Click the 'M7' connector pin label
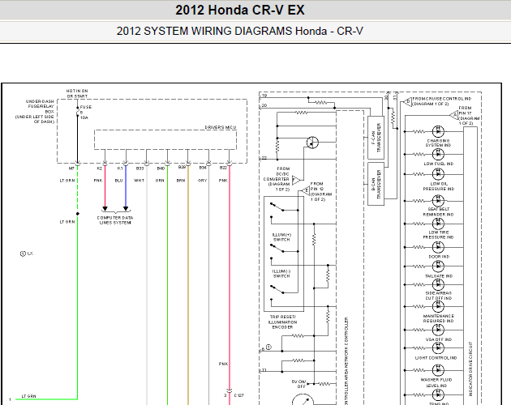The width and height of the screenshot is (511, 405). click(71, 168)
